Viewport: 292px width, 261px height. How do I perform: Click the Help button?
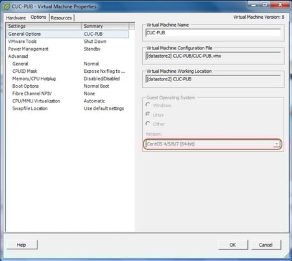coord(21,245)
